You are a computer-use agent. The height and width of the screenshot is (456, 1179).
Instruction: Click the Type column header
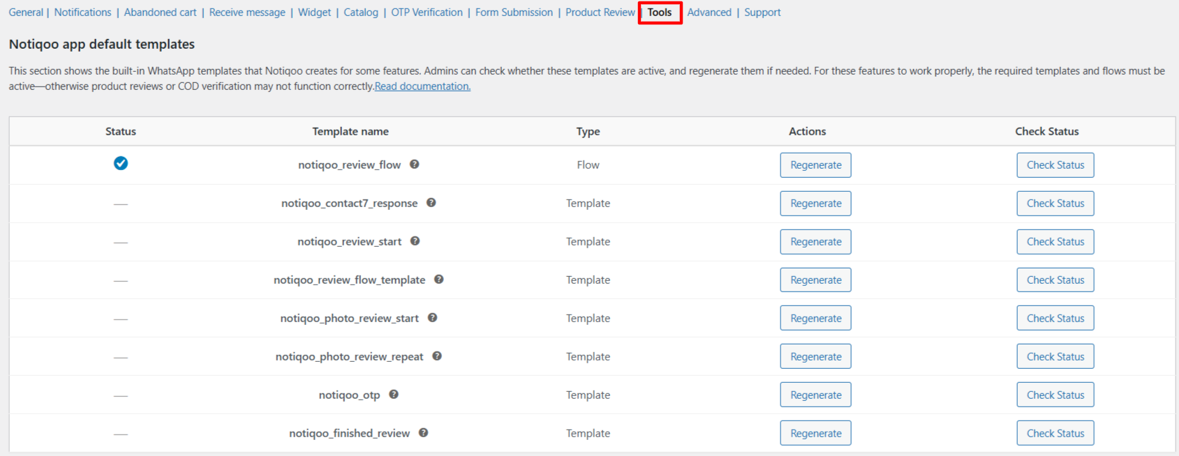pyautogui.click(x=588, y=131)
